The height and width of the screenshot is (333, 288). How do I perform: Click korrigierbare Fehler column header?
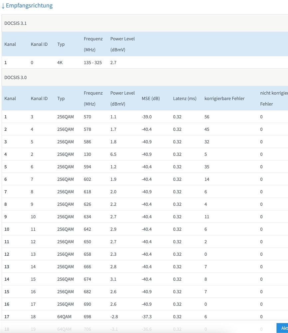(x=224, y=99)
